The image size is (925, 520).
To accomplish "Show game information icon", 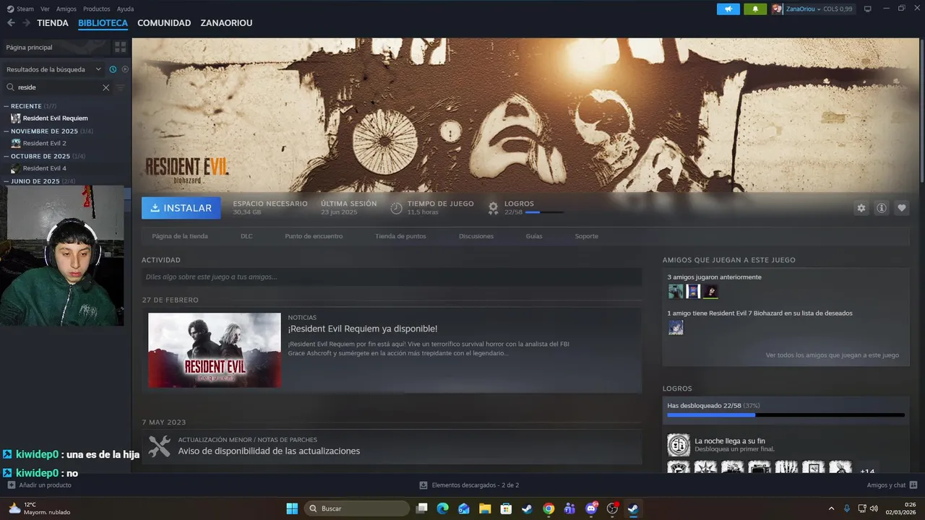I will tap(881, 208).
